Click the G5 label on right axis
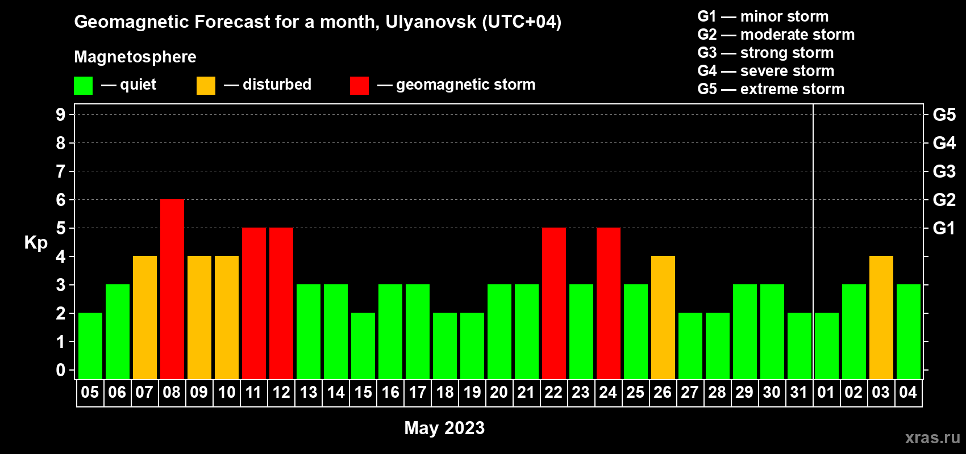 944,115
